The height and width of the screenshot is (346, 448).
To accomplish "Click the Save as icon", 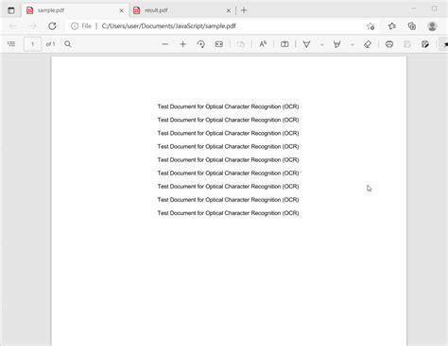I will pyautogui.click(x=425, y=44).
